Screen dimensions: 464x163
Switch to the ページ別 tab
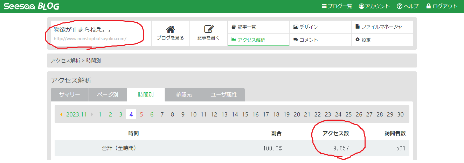click(x=108, y=95)
